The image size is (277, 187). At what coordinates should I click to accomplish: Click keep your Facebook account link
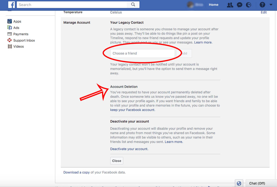click(132, 110)
